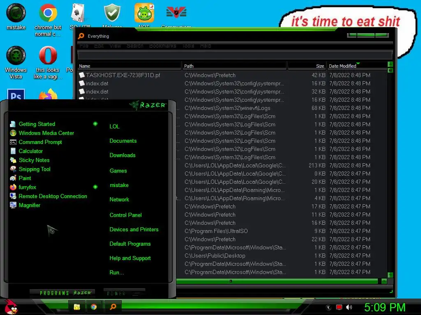Switch to Chrome in the taskbar
The width and height of the screenshot is (421, 315).
pos(94,307)
